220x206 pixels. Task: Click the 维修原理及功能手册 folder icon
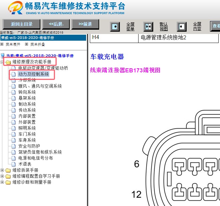tap(8, 62)
